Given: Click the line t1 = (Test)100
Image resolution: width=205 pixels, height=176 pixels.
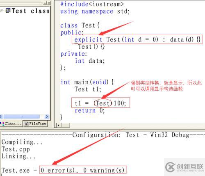Looking at the screenshot, I should point(100,103).
